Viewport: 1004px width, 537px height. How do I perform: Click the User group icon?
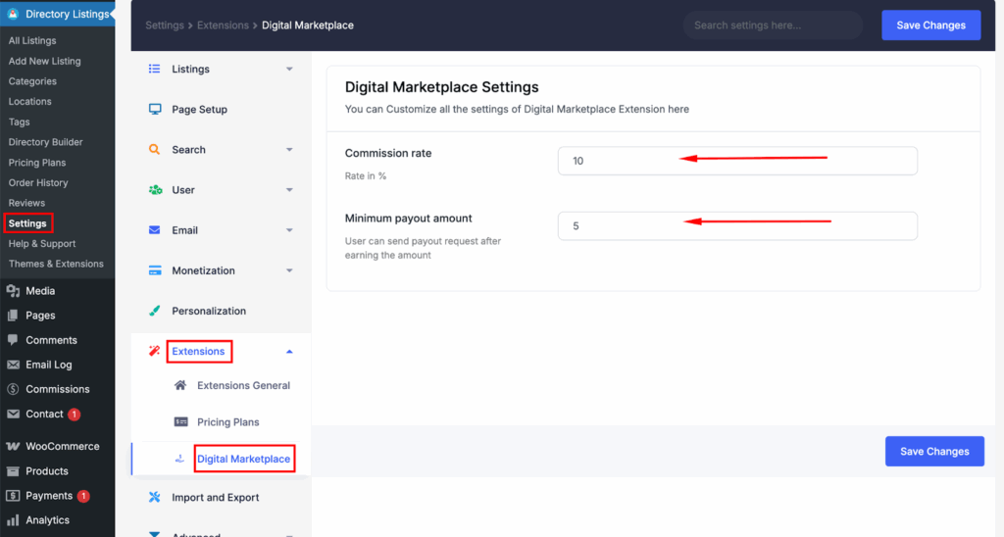tap(155, 190)
